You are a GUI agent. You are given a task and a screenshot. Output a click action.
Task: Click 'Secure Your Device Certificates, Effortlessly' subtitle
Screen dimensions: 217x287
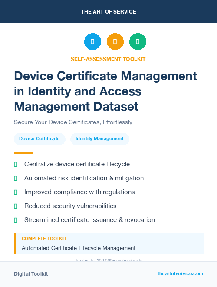[x=73, y=122]
